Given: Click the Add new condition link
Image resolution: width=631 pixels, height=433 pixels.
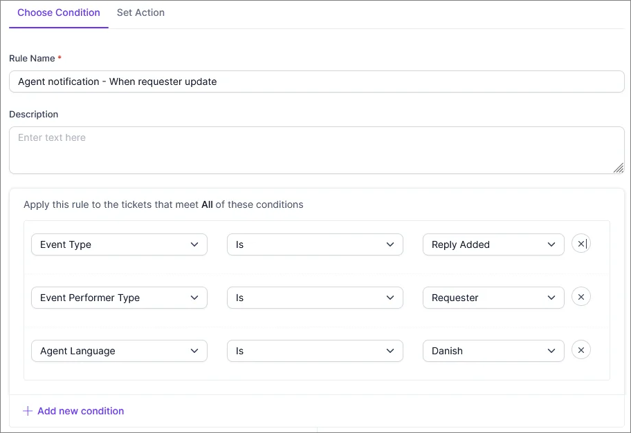Looking at the screenshot, I should pyautogui.click(x=80, y=411).
